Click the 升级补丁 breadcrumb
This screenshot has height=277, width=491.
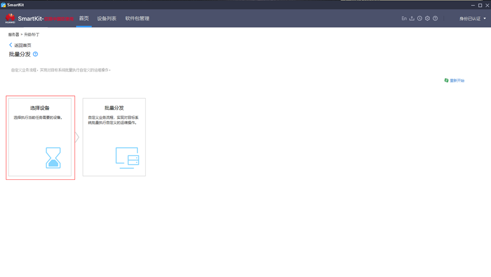[x=32, y=35]
